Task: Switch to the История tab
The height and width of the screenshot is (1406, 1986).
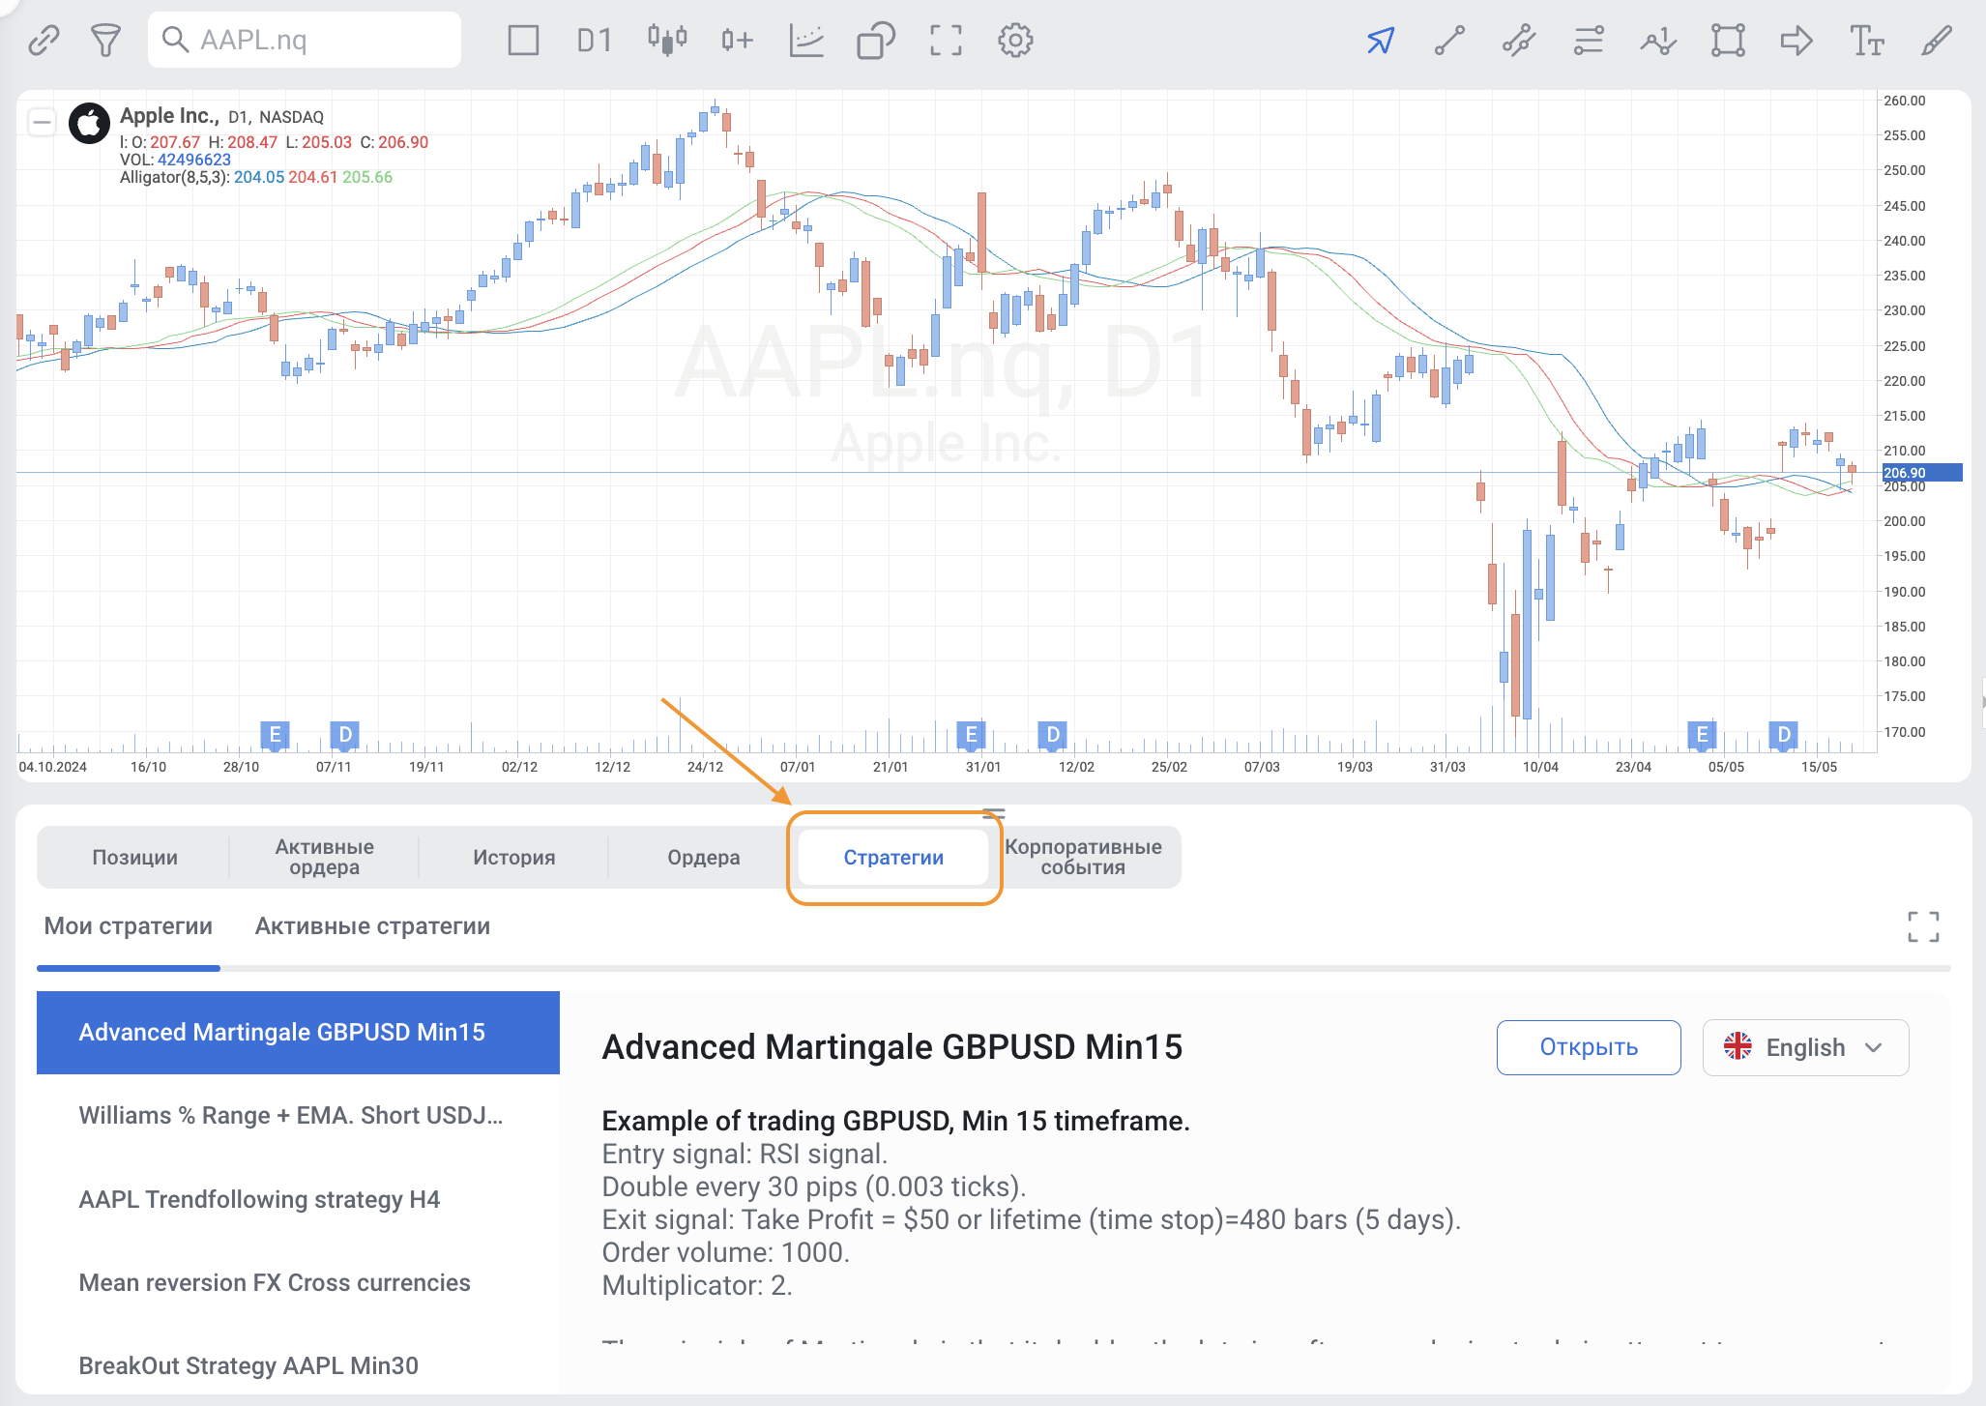Action: (513, 858)
